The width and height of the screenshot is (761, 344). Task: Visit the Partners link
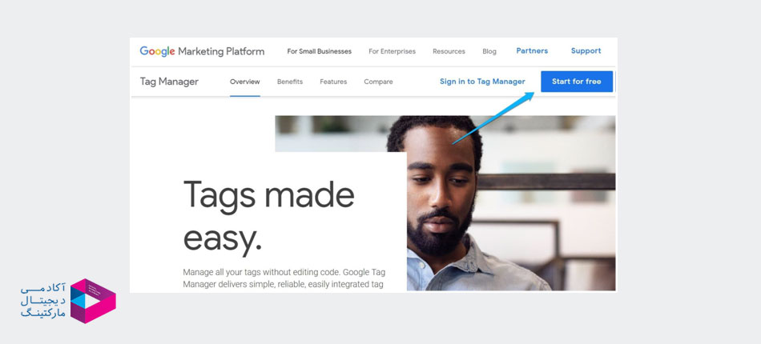pos(532,51)
